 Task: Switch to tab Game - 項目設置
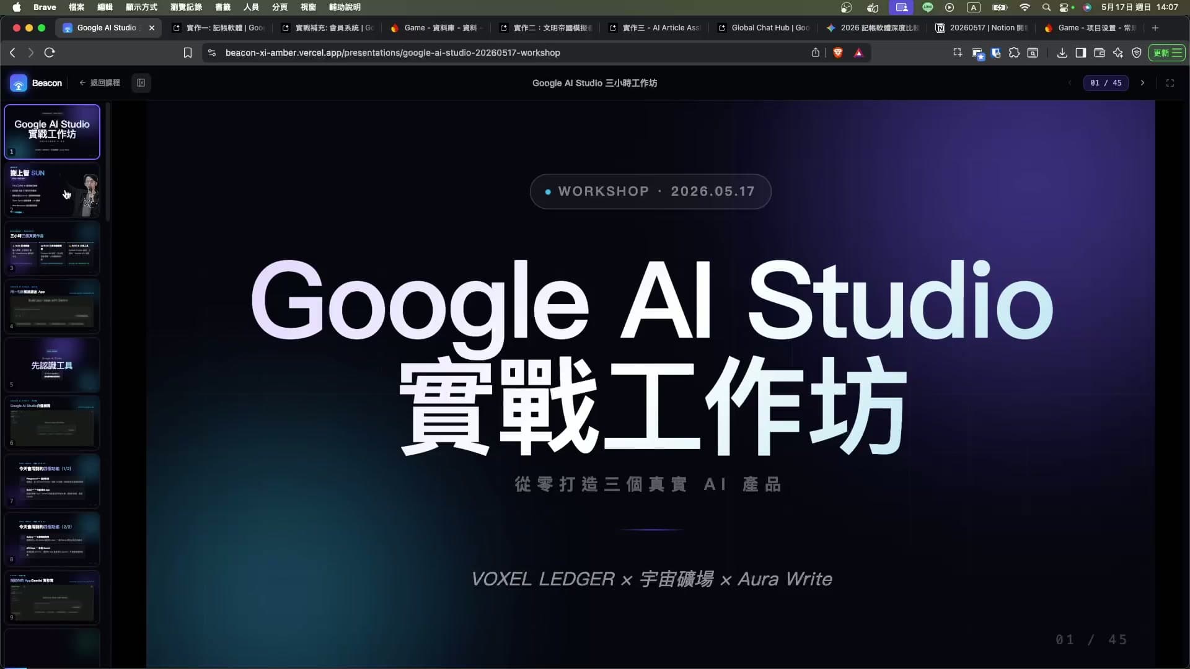point(1091,28)
